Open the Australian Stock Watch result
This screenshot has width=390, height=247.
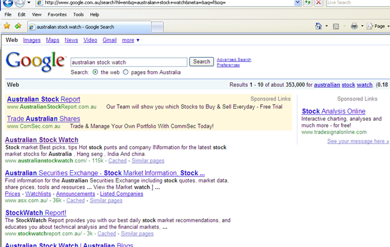[x=41, y=140]
